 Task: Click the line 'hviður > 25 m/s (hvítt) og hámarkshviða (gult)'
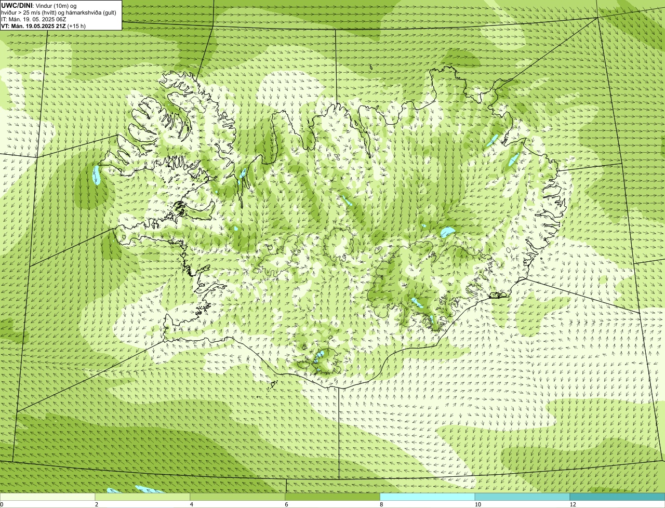tap(59, 12)
